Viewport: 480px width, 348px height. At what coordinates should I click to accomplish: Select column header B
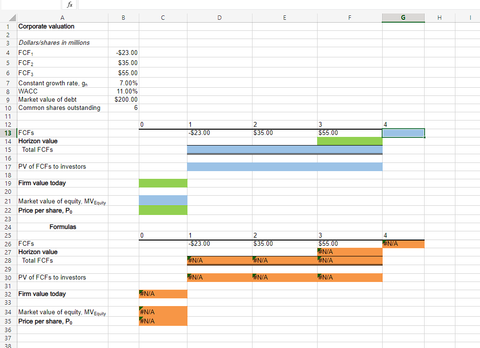[123, 17]
